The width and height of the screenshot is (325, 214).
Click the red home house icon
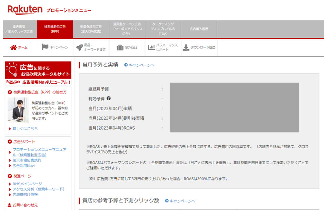13,48
